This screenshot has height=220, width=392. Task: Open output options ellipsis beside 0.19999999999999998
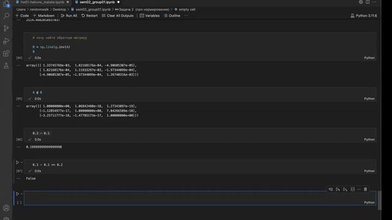click(18, 147)
